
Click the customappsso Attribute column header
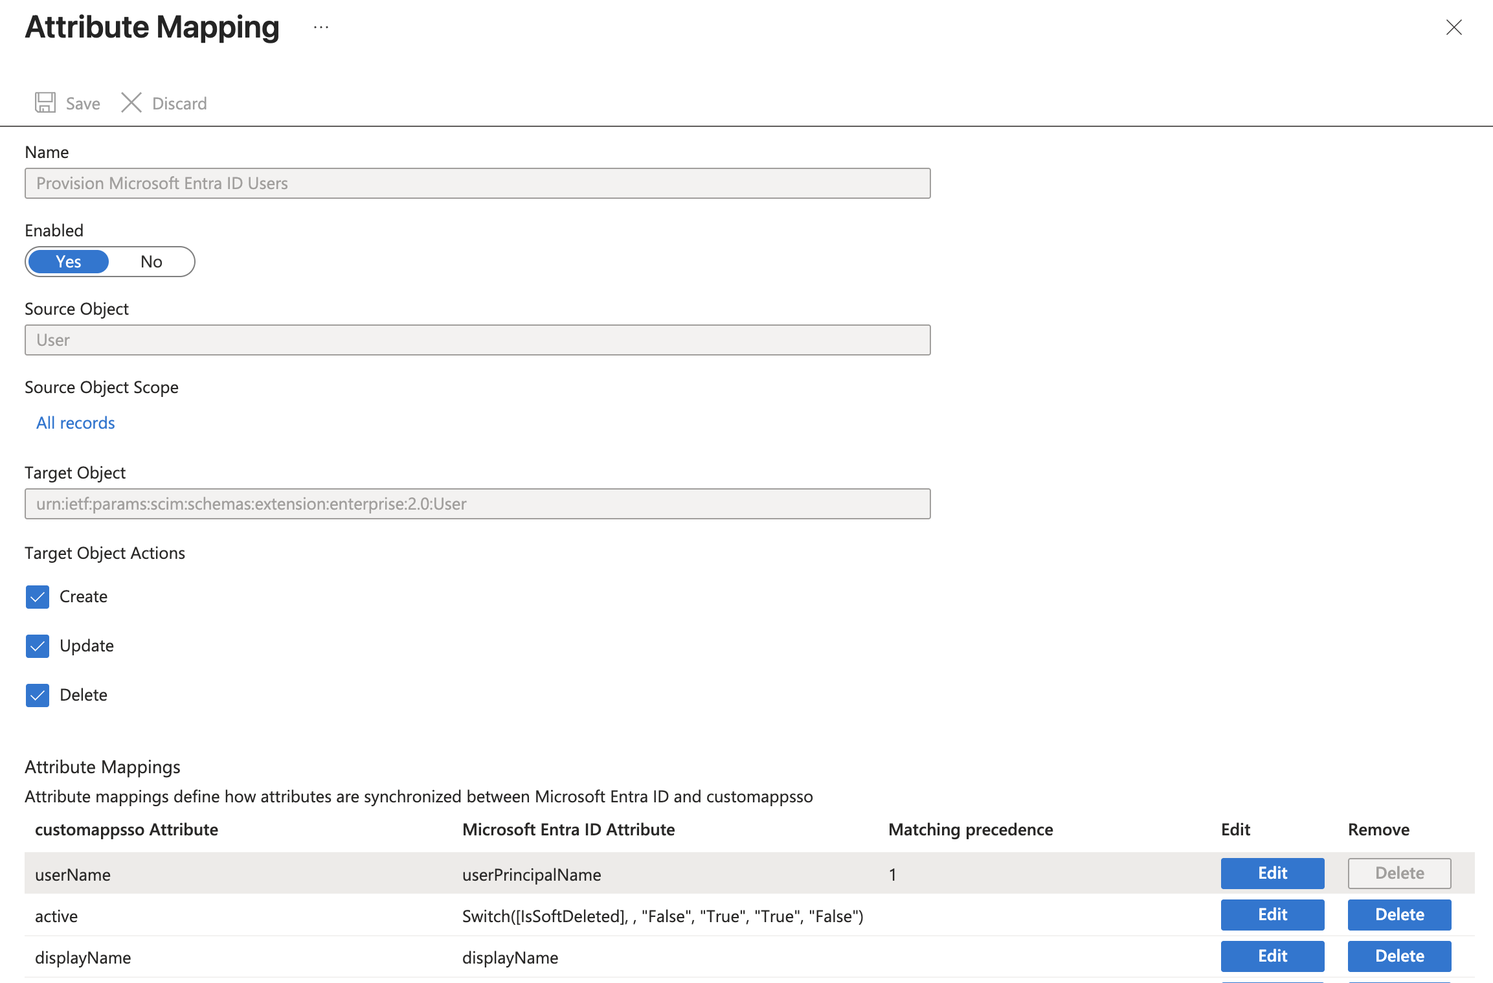(126, 830)
